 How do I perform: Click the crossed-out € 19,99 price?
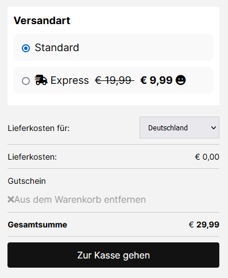(x=114, y=80)
